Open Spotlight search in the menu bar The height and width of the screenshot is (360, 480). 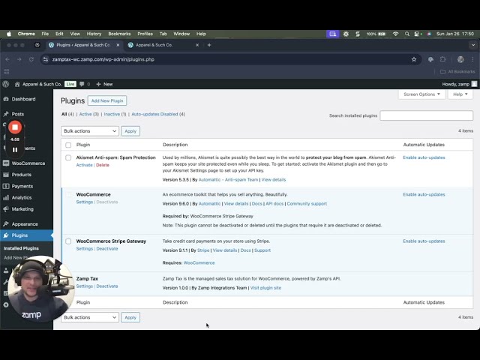406,34
